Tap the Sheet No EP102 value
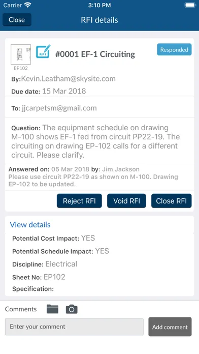 (54, 277)
